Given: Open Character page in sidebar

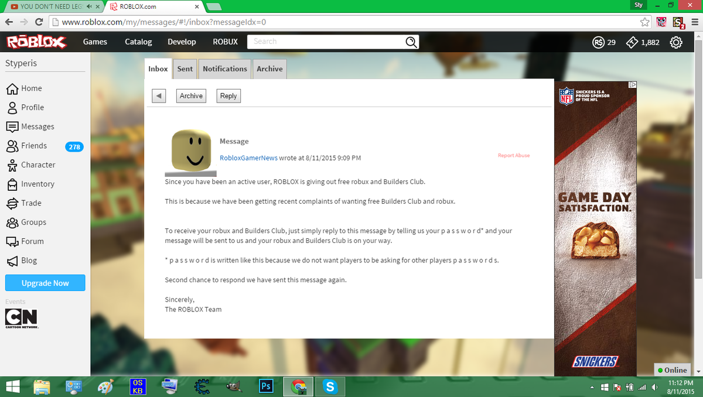Looking at the screenshot, I should click(x=30, y=165).
